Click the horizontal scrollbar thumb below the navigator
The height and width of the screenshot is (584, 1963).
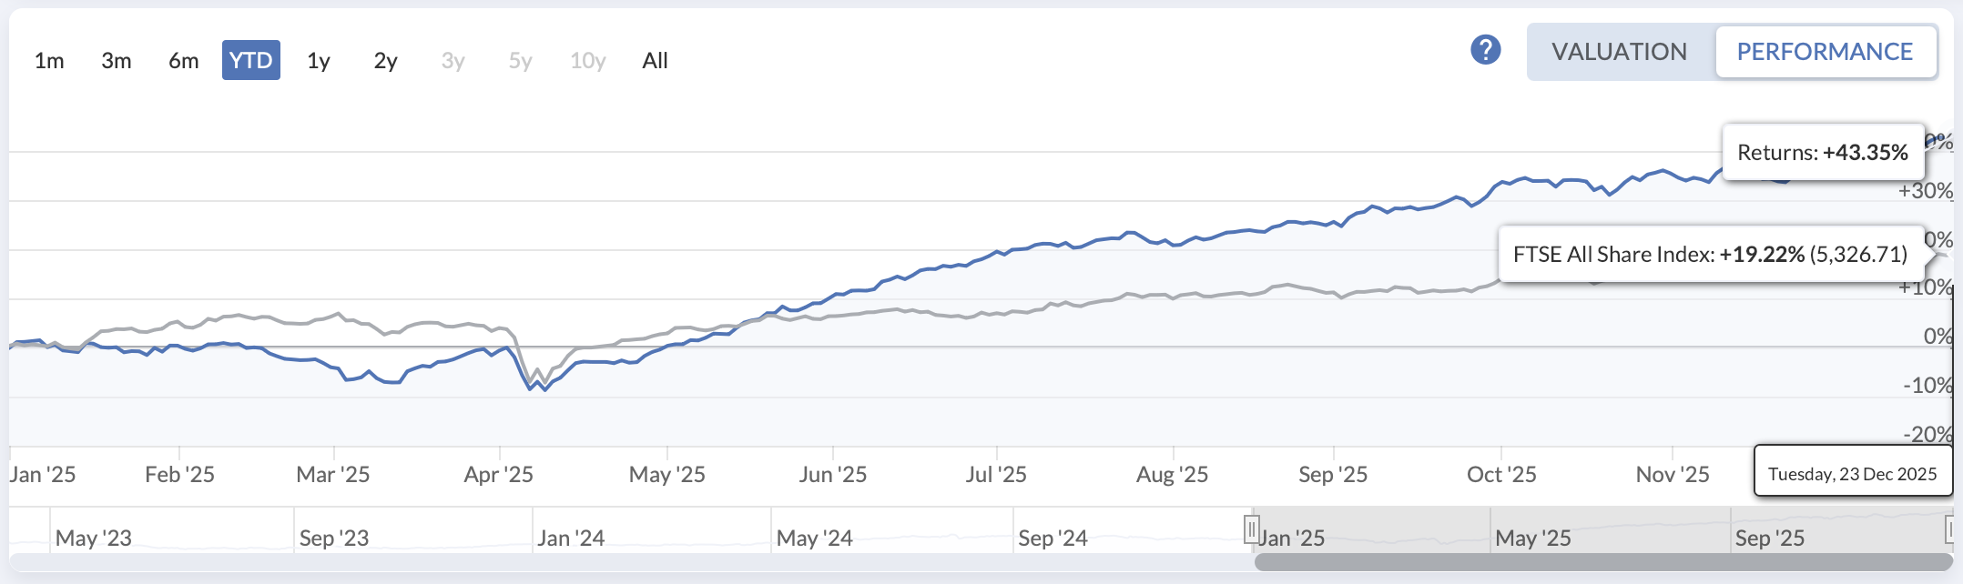pyautogui.click(x=1602, y=562)
